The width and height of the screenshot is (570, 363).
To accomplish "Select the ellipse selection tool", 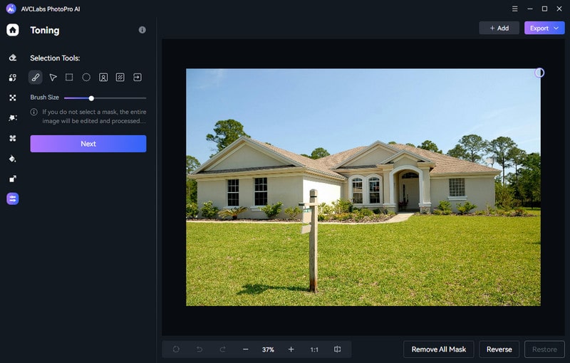I will pyautogui.click(x=86, y=77).
